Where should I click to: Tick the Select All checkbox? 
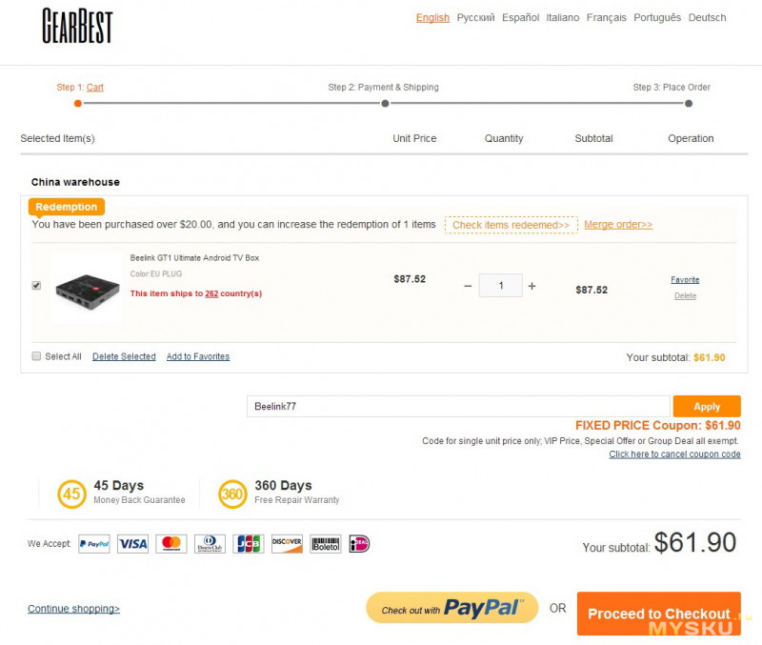(x=36, y=356)
